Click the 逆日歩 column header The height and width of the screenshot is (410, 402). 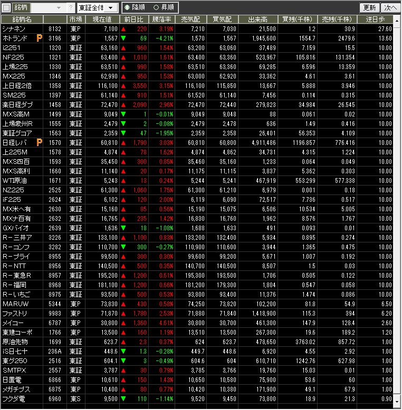[378, 19]
